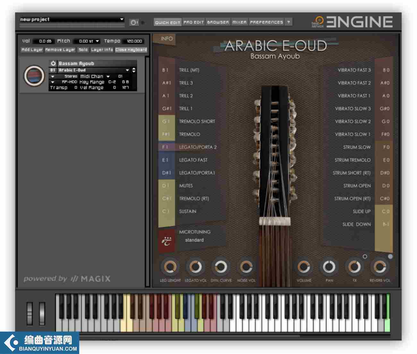Click the Close Keyboard button
This screenshot has height=354, width=417.
point(131,50)
